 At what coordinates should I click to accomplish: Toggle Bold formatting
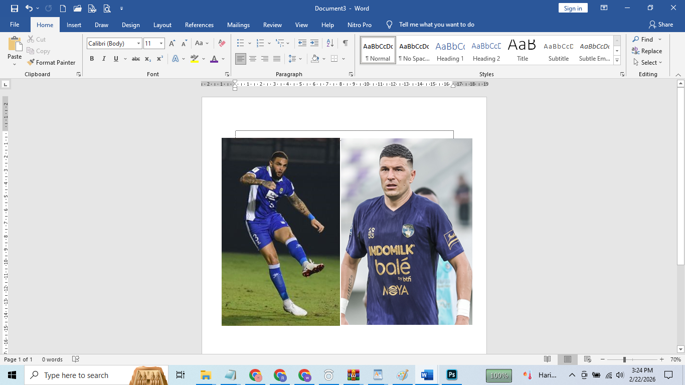[x=92, y=59]
